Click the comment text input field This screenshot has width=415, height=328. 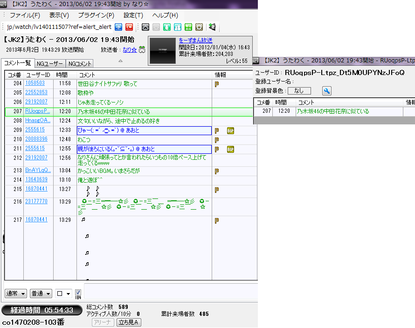[171, 291]
